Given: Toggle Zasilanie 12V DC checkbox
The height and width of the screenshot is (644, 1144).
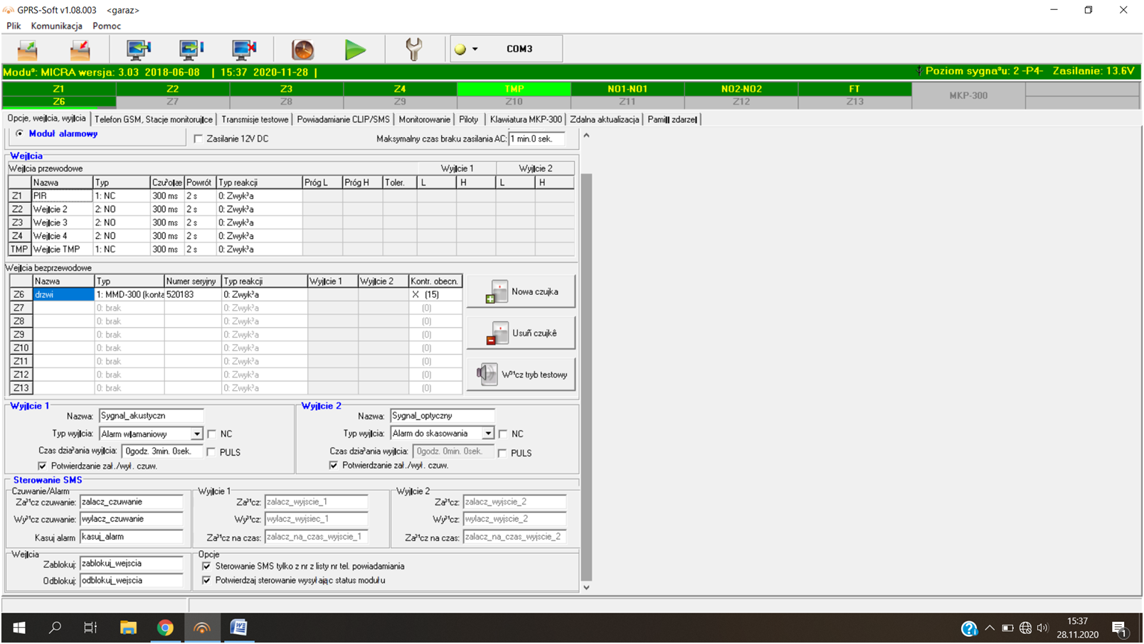Looking at the screenshot, I should [x=198, y=139].
